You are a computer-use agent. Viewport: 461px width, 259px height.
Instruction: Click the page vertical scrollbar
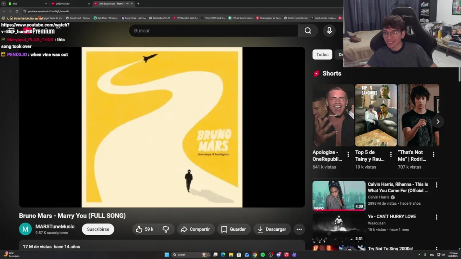pyautogui.click(x=459, y=74)
